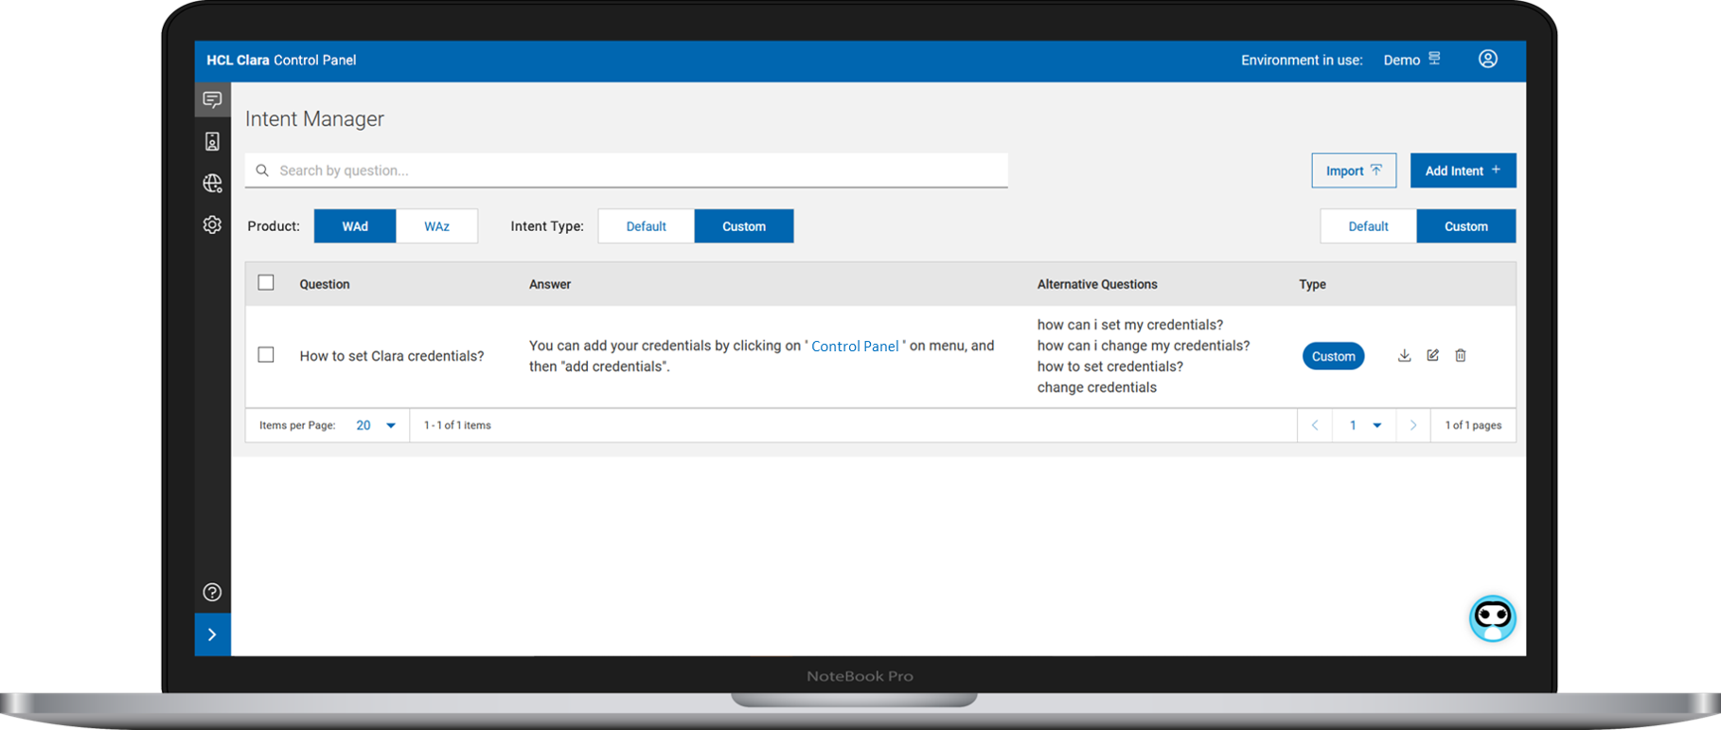Open the help question mark icon
This screenshot has width=1721, height=730.
tap(212, 592)
